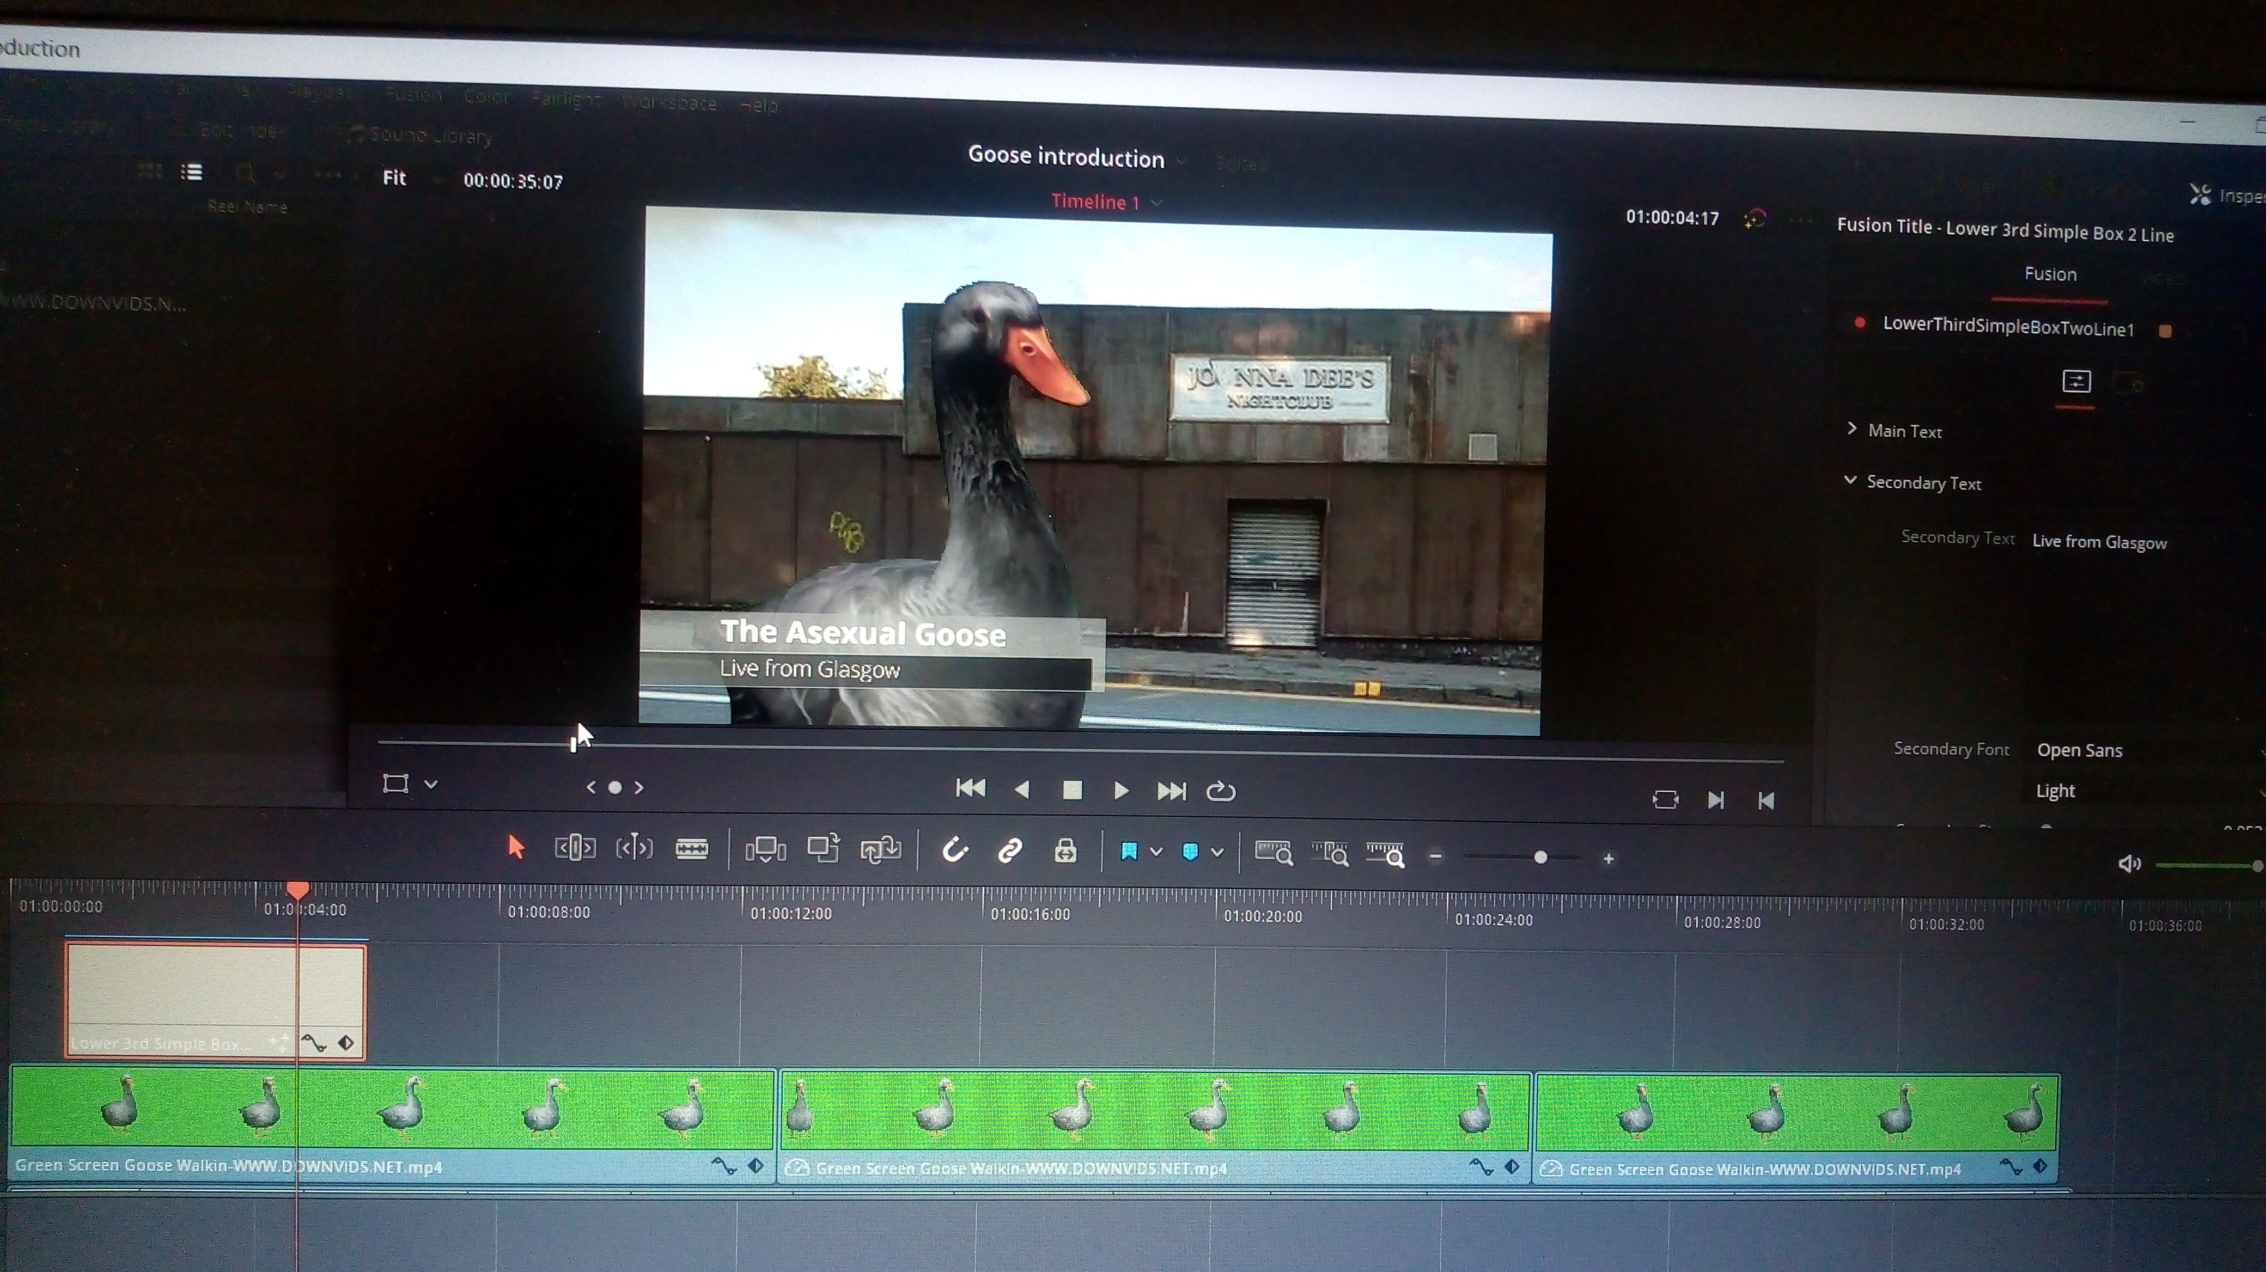The width and height of the screenshot is (2266, 1272).
Task: Open the Open Sans font dropdown
Action: tap(2146, 751)
